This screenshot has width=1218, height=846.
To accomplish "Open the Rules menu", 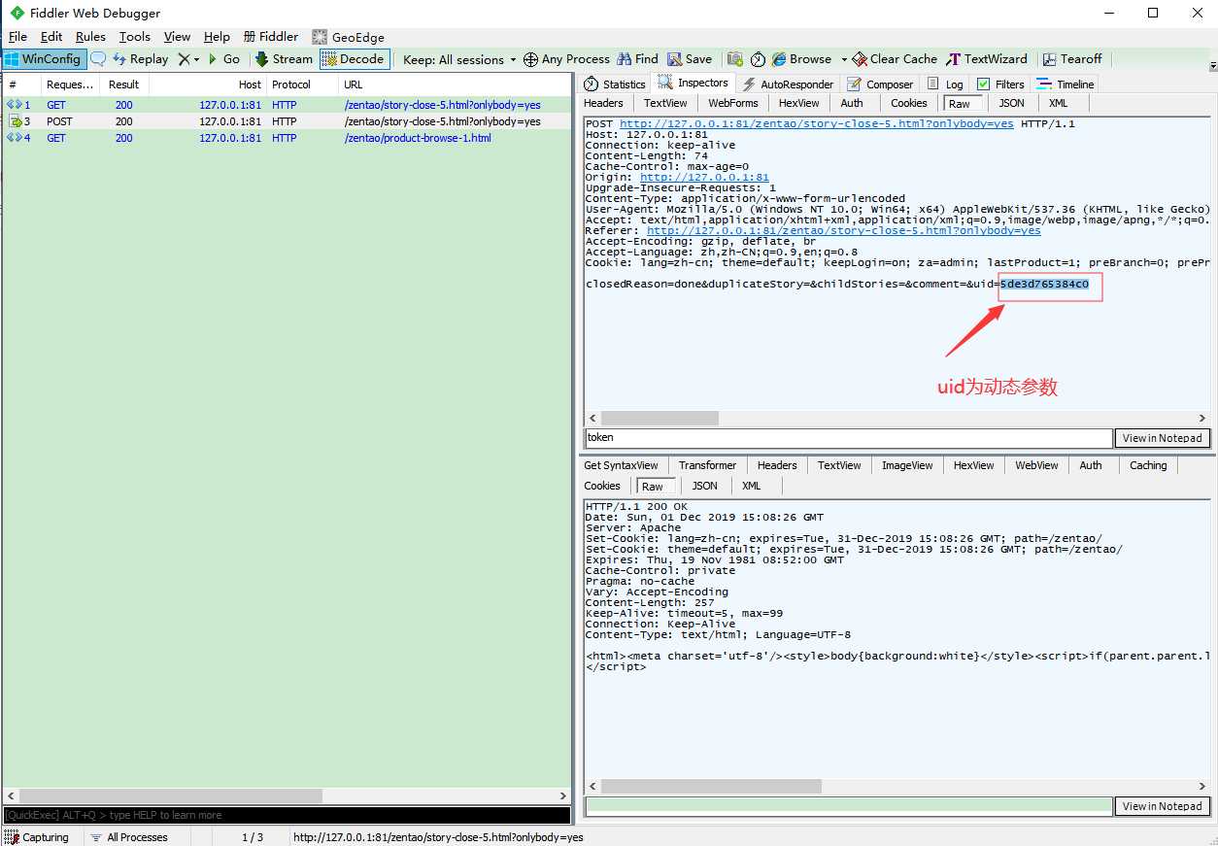I will [x=90, y=37].
